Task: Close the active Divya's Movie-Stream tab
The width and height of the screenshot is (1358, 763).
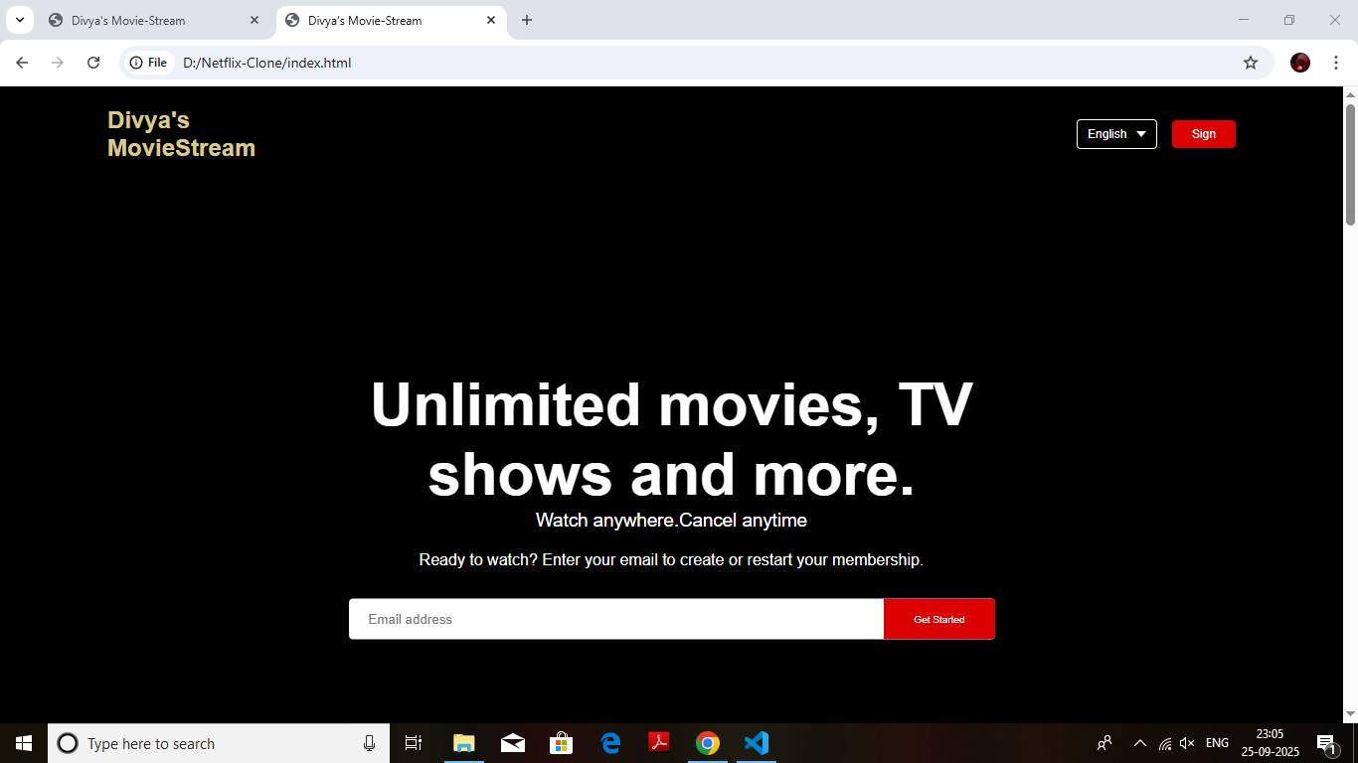Action: 491,20
